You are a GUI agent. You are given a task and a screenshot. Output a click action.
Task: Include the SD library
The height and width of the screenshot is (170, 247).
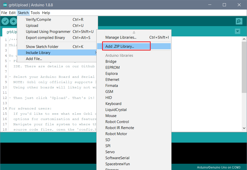[x=134, y=140]
